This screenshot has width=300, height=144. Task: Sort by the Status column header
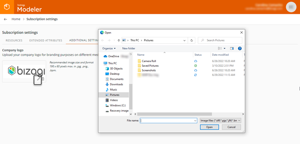point(198,55)
